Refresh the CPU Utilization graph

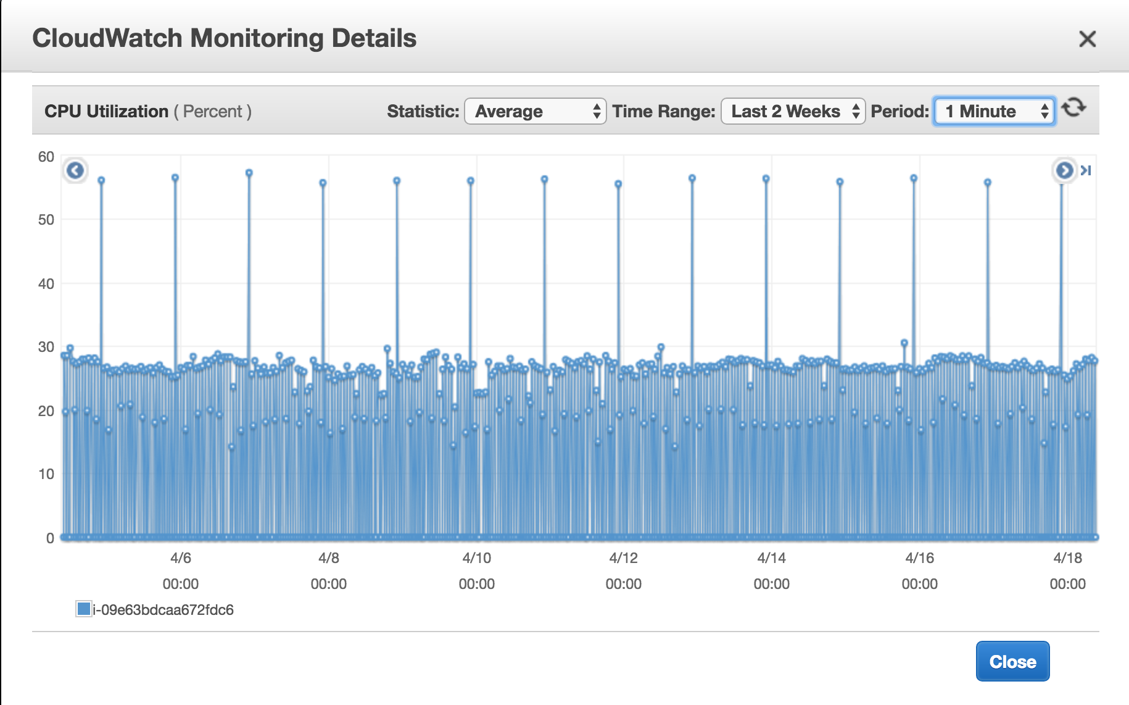(1074, 107)
